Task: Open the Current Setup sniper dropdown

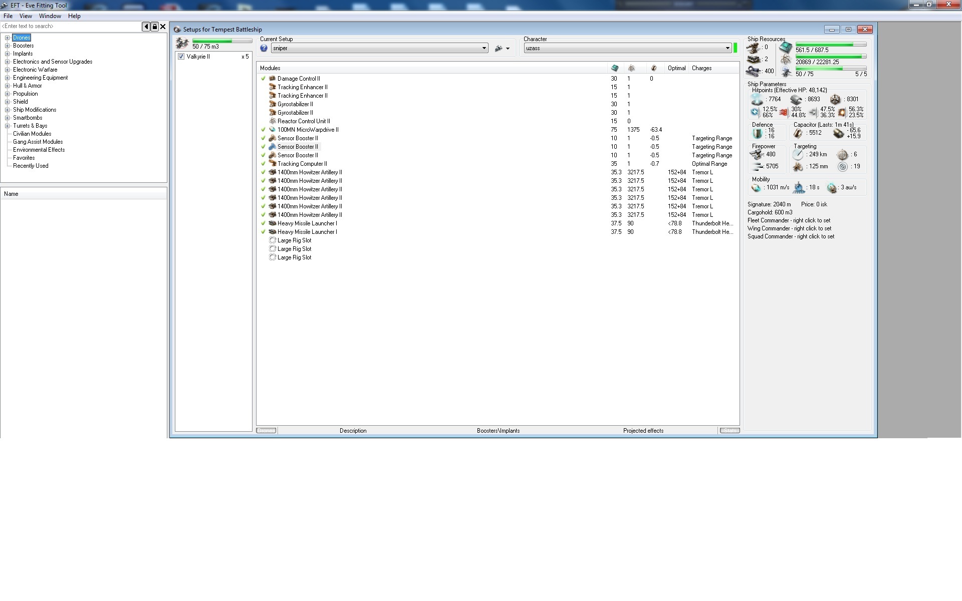Action: click(484, 48)
